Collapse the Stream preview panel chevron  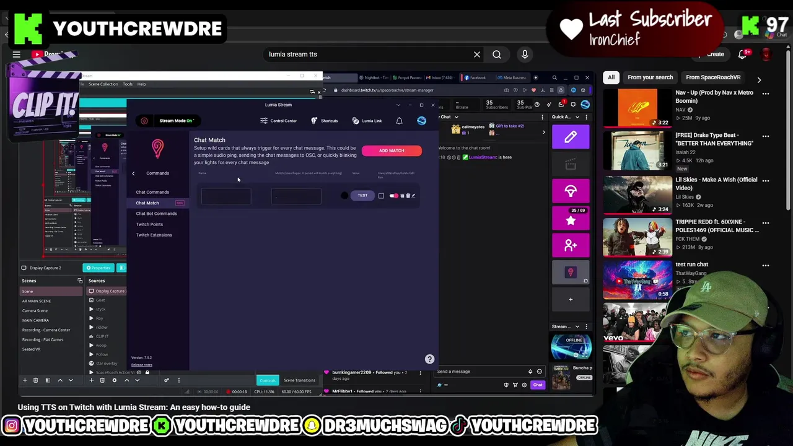[x=577, y=326]
